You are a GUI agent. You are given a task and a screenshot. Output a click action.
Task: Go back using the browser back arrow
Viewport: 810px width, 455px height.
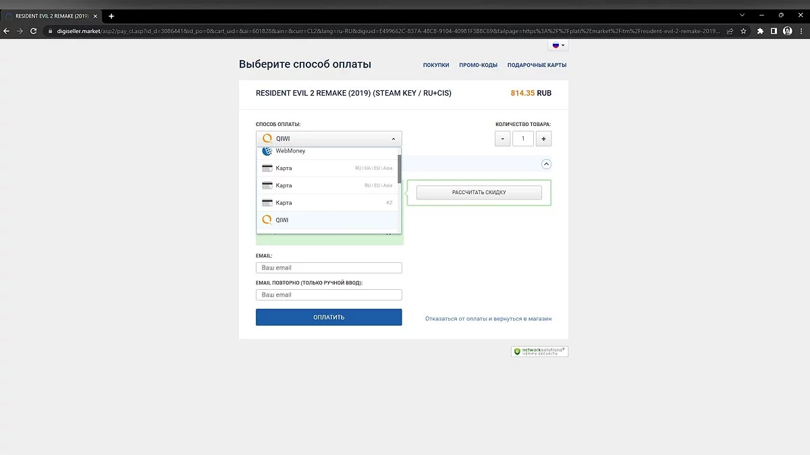click(x=7, y=31)
